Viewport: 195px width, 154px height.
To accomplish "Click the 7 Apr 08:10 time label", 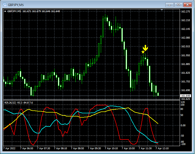I will [x=60, y=148].
